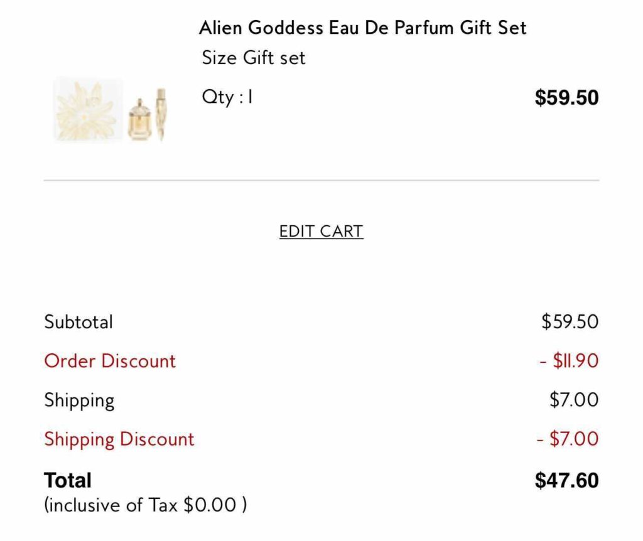
Task: Click the horizontal divider below the item
Action: coord(321,180)
